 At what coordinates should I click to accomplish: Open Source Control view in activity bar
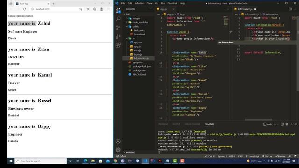tap(118, 28)
